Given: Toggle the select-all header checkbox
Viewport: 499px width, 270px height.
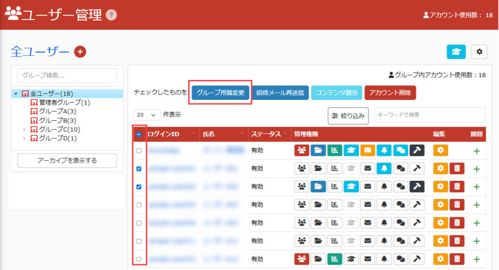Looking at the screenshot, I should [x=139, y=134].
